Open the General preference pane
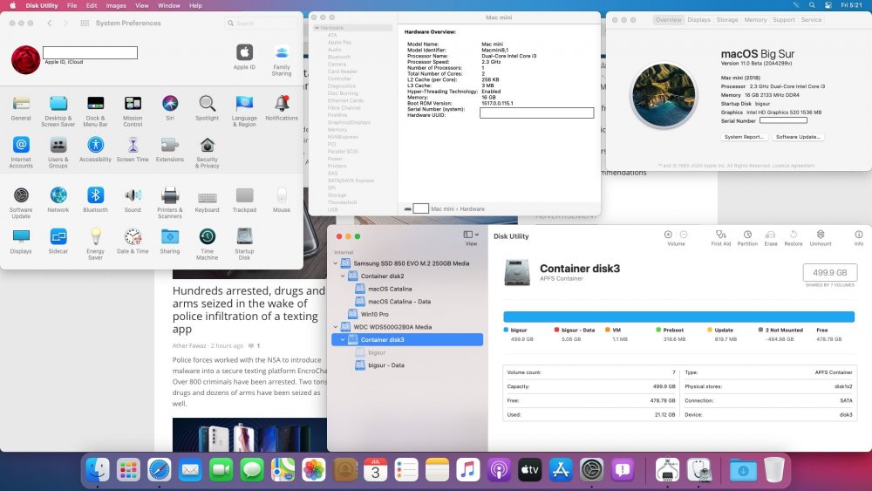The image size is (872, 491). (21, 108)
